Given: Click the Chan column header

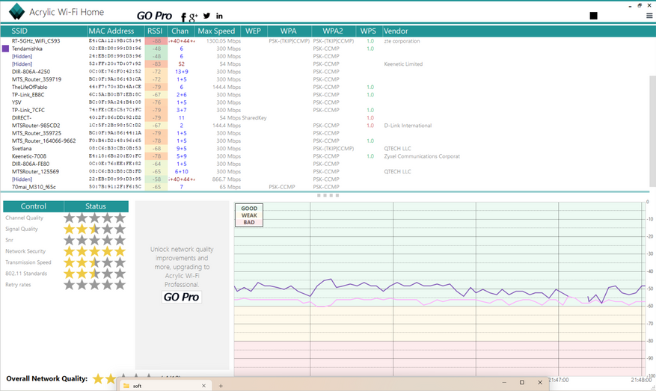Looking at the screenshot, I should pos(180,31).
